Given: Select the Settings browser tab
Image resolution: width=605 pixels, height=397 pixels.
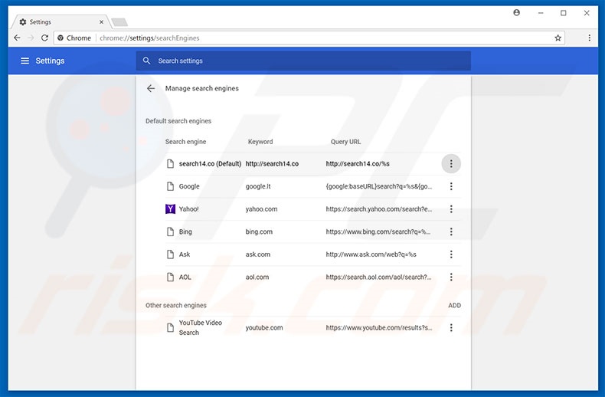Looking at the screenshot, I should click(x=57, y=21).
